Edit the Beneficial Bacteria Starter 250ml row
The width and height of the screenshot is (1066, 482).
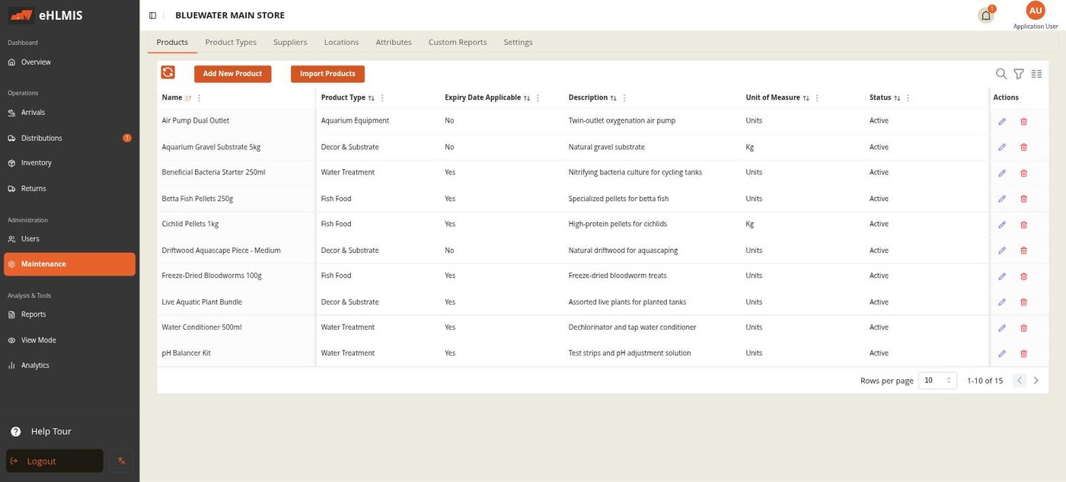pyautogui.click(x=1002, y=173)
